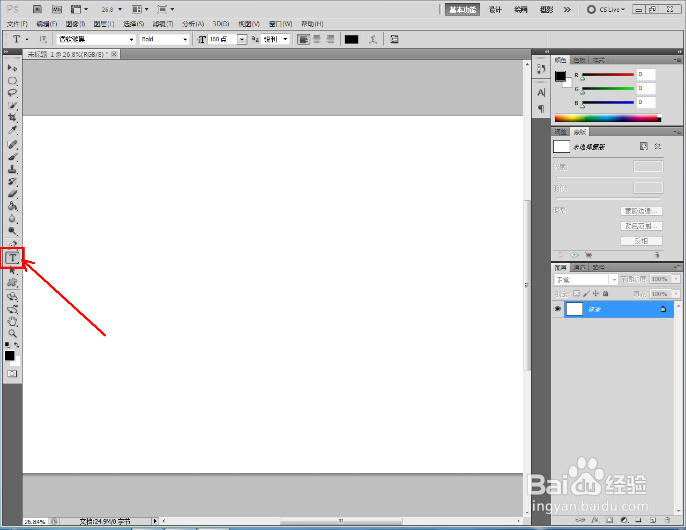Open the 文件(F) menu
The width and height of the screenshot is (686, 530).
pyautogui.click(x=18, y=24)
